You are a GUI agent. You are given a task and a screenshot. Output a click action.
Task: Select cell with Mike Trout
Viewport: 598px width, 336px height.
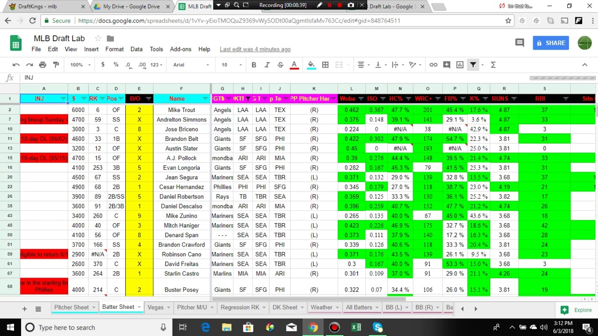click(x=181, y=110)
